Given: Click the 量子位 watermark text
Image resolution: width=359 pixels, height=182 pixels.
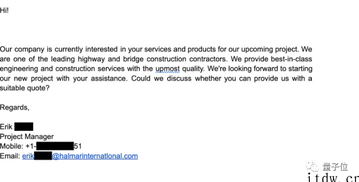Looking at the screenshot, I should 335,167.
